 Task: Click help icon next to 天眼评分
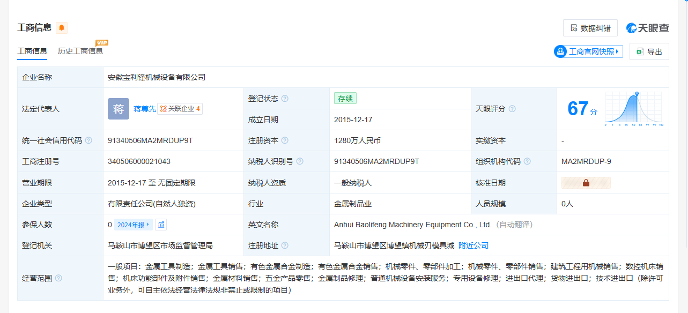click(512, 109)
